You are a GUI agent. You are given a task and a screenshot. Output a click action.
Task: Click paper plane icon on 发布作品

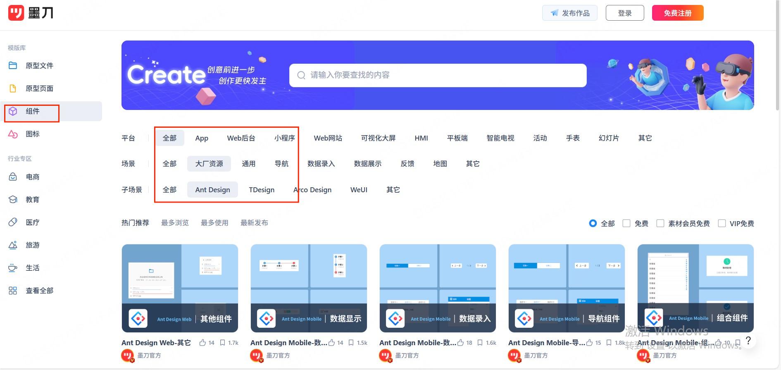click(554, 13)
